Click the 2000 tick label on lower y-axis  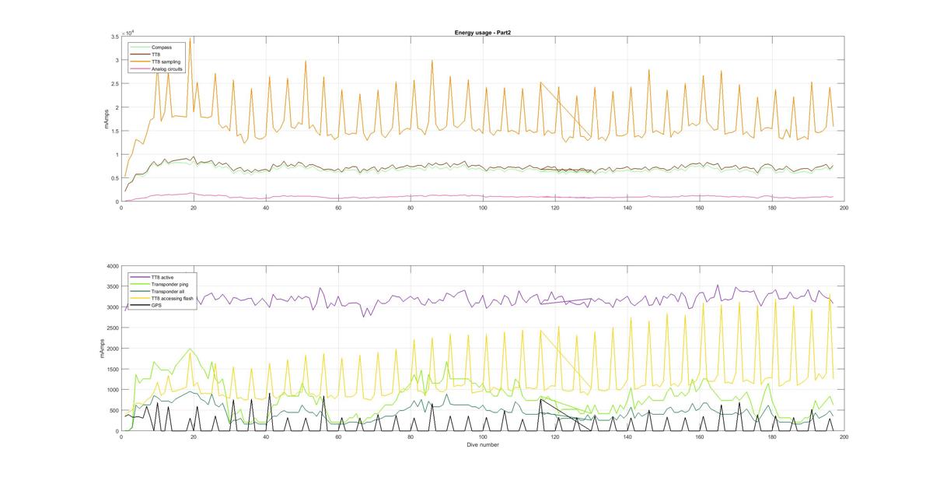(x=112, y=349)
